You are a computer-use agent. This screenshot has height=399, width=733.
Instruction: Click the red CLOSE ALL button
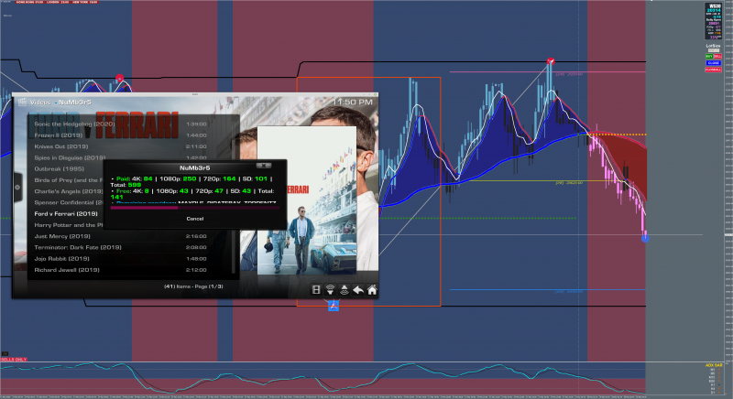(x=714, y=70)
